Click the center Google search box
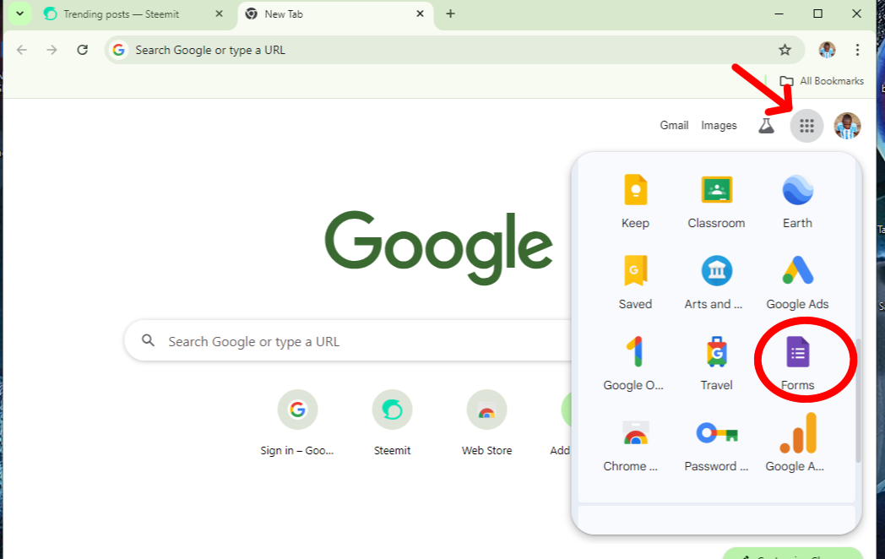The height and width of the screenshot is (559, 885). 350,341
